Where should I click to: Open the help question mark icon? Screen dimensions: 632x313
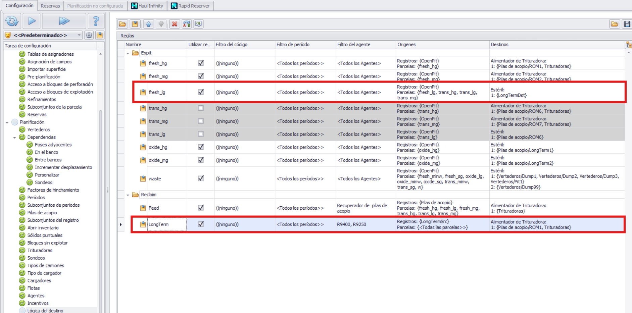[x=96, y=21]
